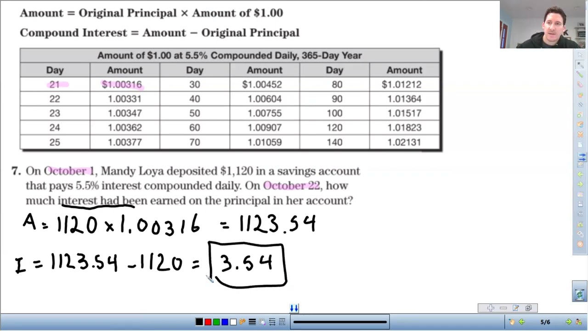Click the page indicator 5/6

click(545, 322)
